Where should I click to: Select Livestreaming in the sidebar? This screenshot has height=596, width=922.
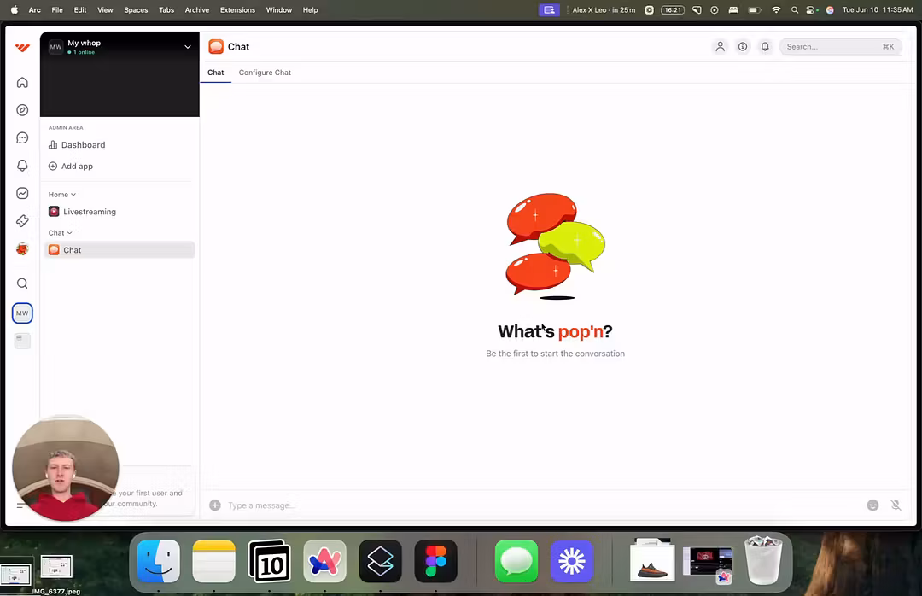tap(89, 212)
